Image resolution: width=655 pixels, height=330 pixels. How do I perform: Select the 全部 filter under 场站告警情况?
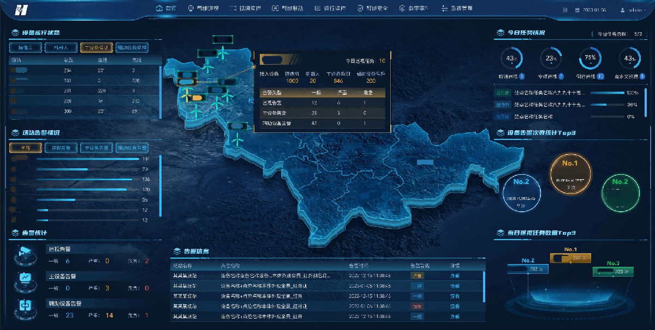[26, 148]
